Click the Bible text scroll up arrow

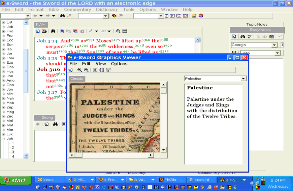click(x=197, y=40)
